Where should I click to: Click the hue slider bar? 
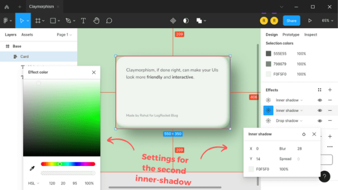point(68,164)
